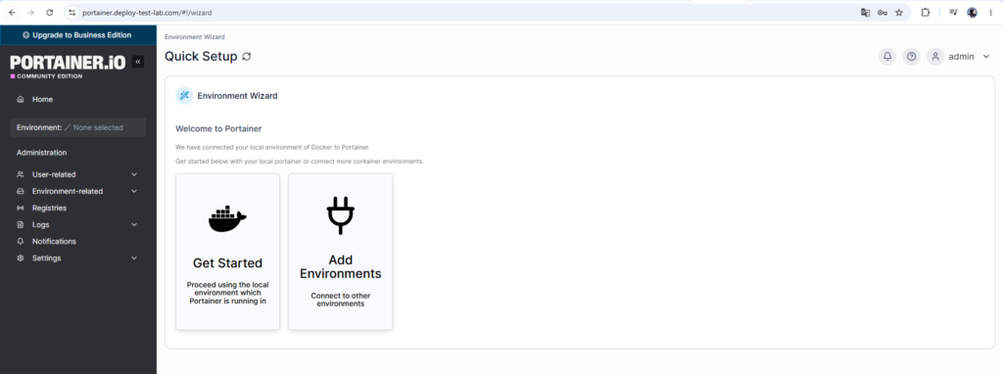Screen dimensions: 1003x374
Task: Open the admin account dropdown arrow
Action: [x=985, y=57]
